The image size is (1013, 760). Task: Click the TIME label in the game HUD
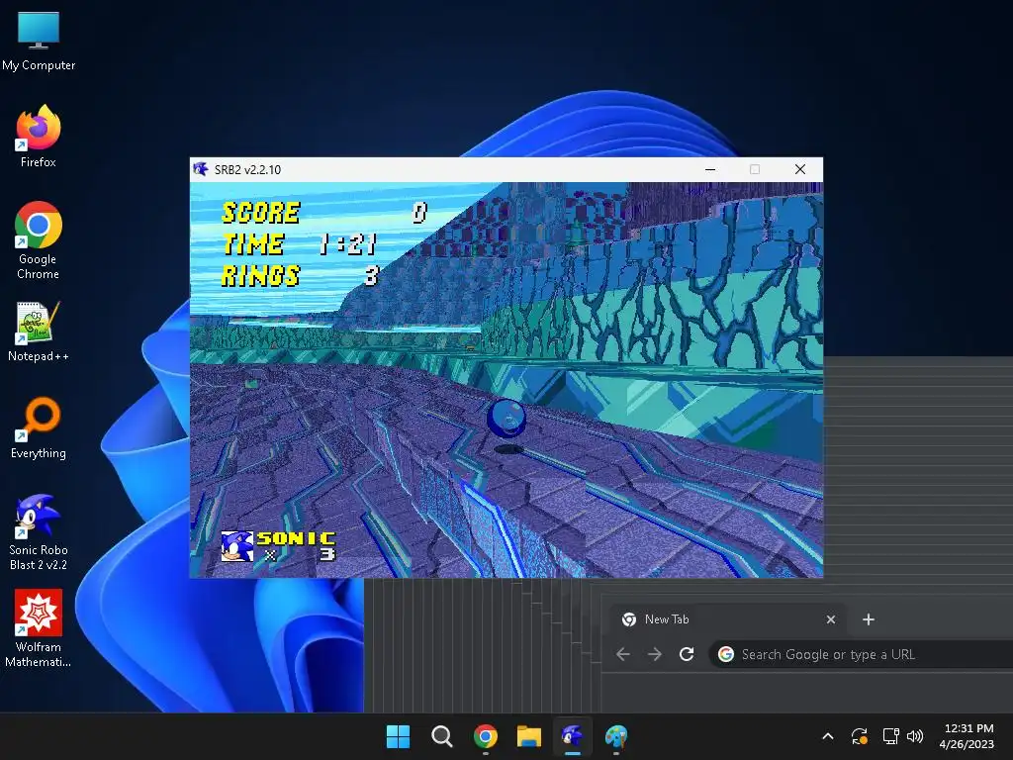[252, 244]
